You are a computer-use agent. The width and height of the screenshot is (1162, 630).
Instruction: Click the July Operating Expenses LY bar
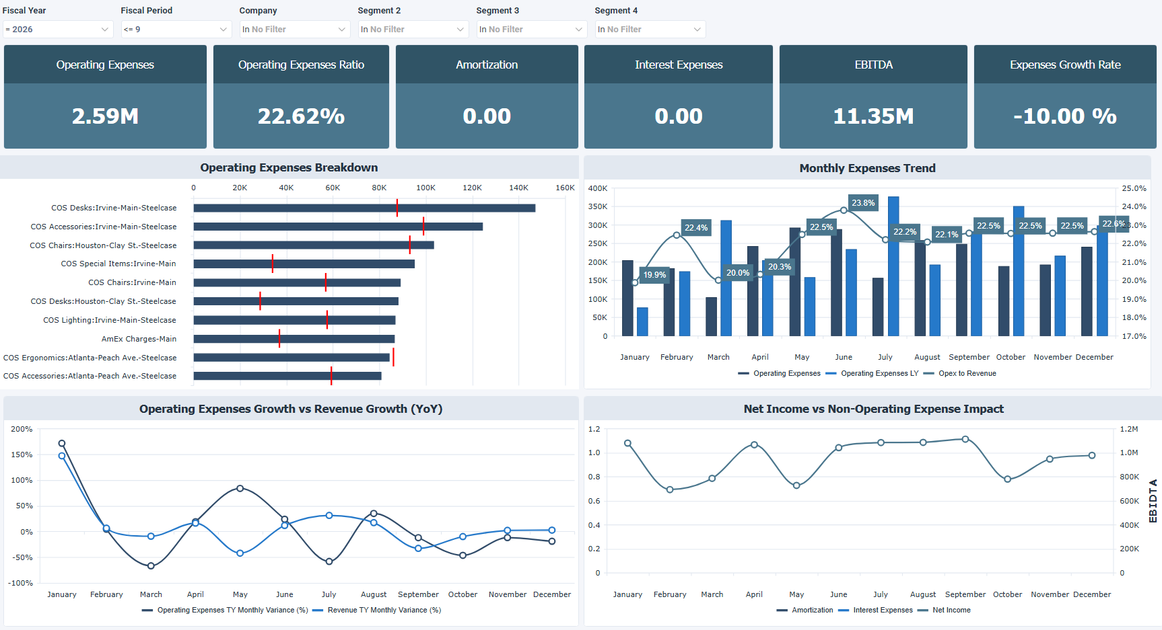point(893,266)
